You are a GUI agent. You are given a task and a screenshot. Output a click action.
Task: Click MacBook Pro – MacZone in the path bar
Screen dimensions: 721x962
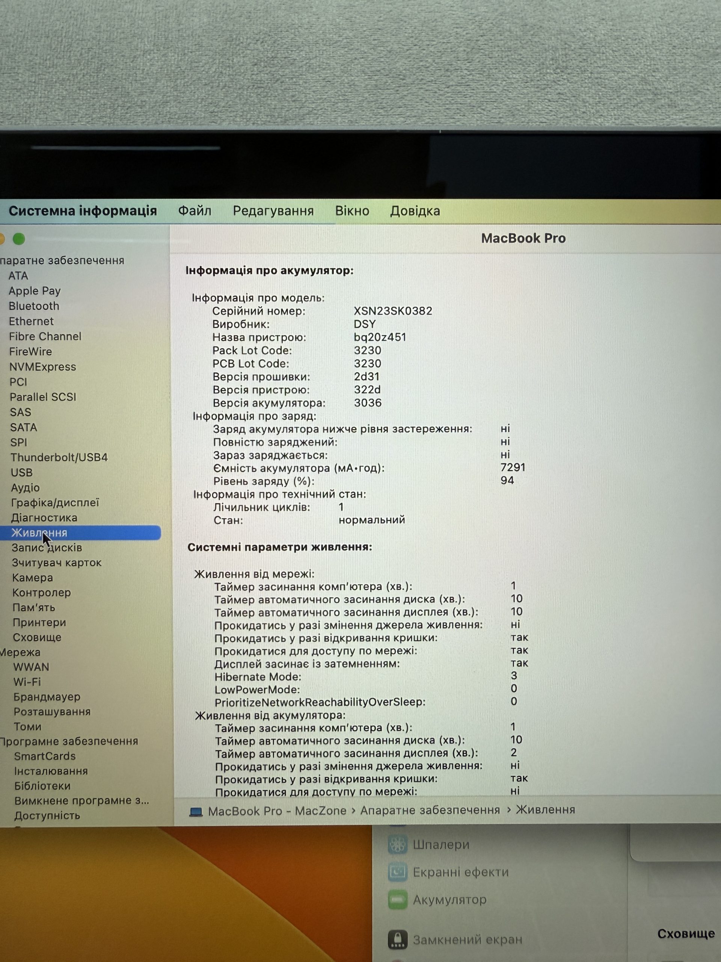click(277, 811)
